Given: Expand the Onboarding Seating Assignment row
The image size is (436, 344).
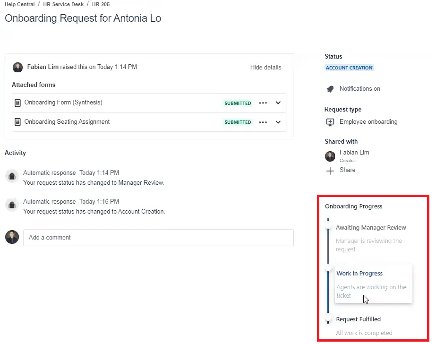Looking at the screenshot, I should 278,122.
